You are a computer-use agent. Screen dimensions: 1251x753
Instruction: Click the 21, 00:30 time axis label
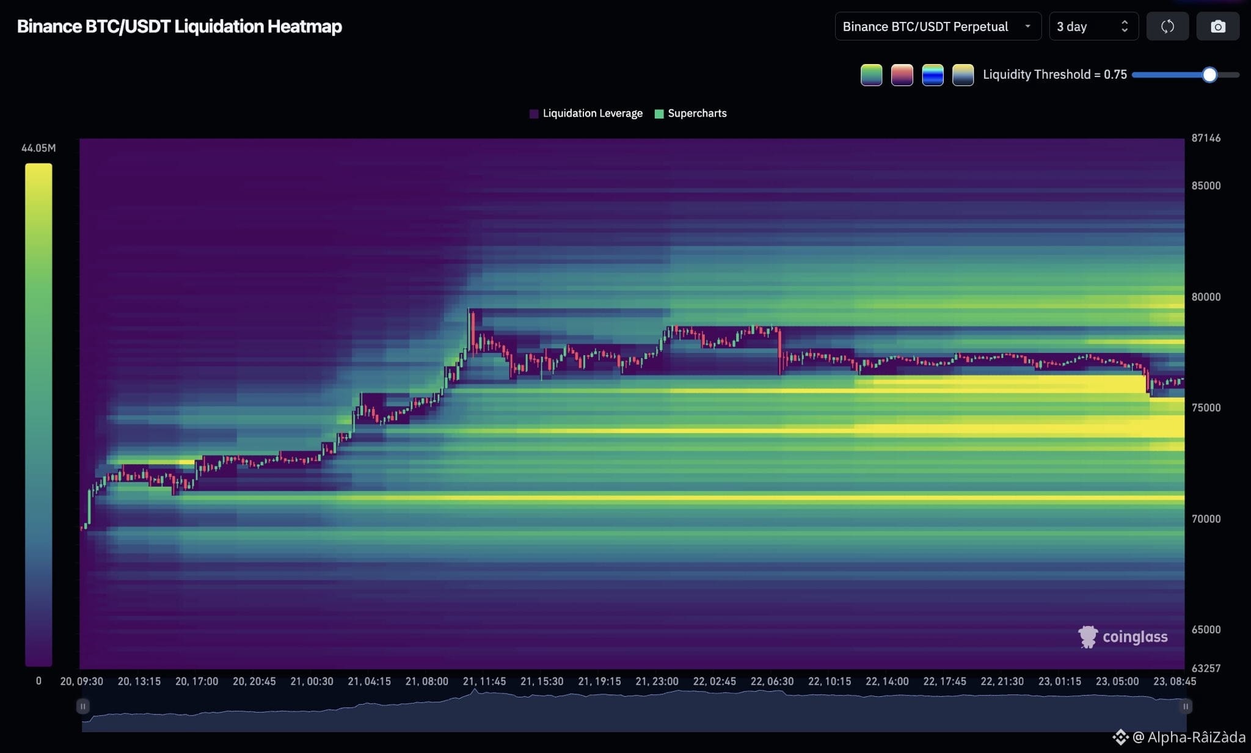click(x=312, y=681)
